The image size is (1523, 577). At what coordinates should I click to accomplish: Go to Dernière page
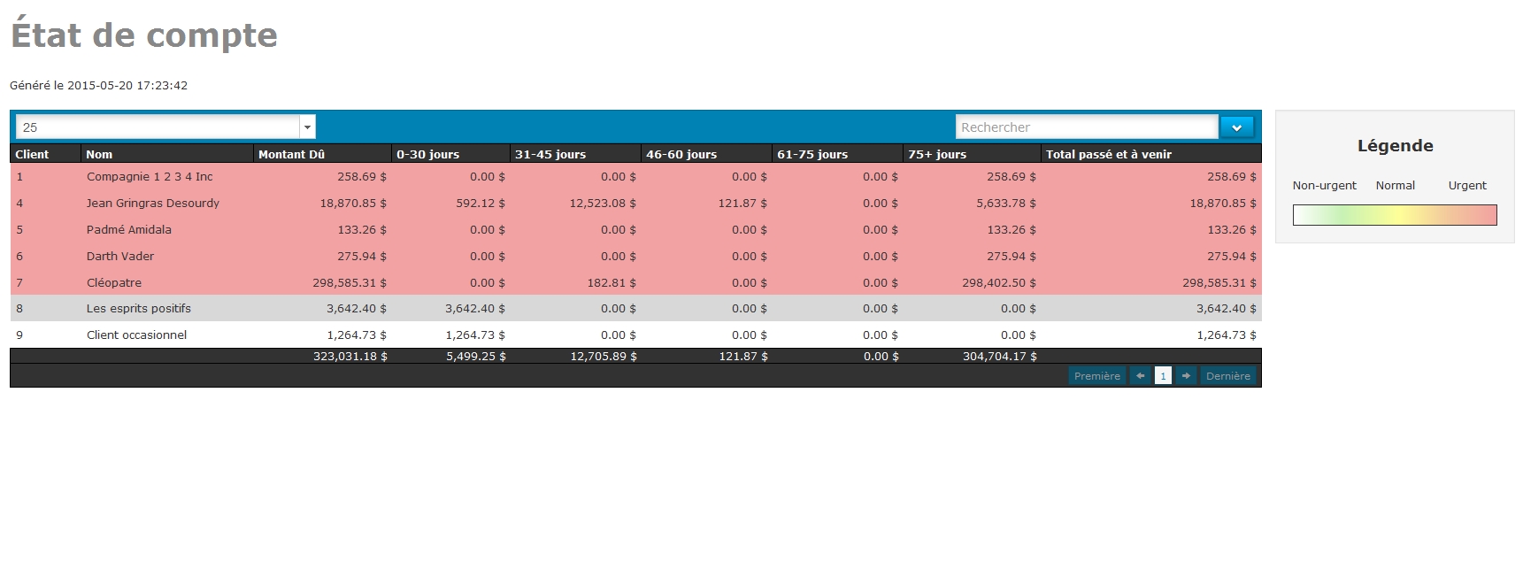click(1227, 376)
